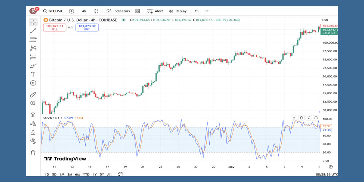Open the USD currency selector
Viewport: 364px width, 182px height.
tap(325, 20)
